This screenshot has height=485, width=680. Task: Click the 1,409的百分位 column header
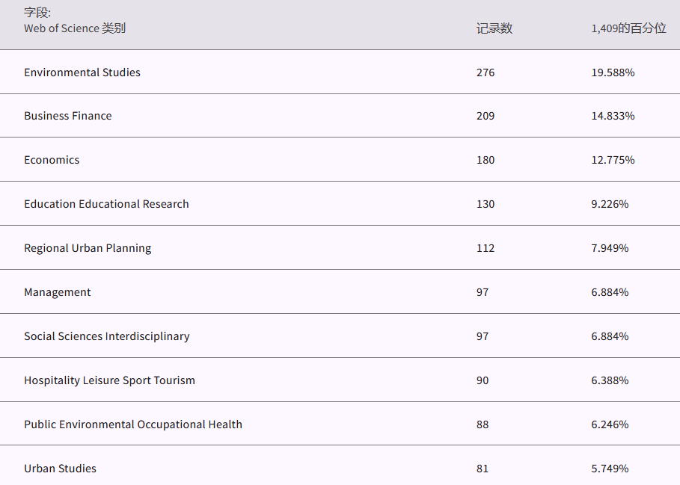click(x=628, y=28)
